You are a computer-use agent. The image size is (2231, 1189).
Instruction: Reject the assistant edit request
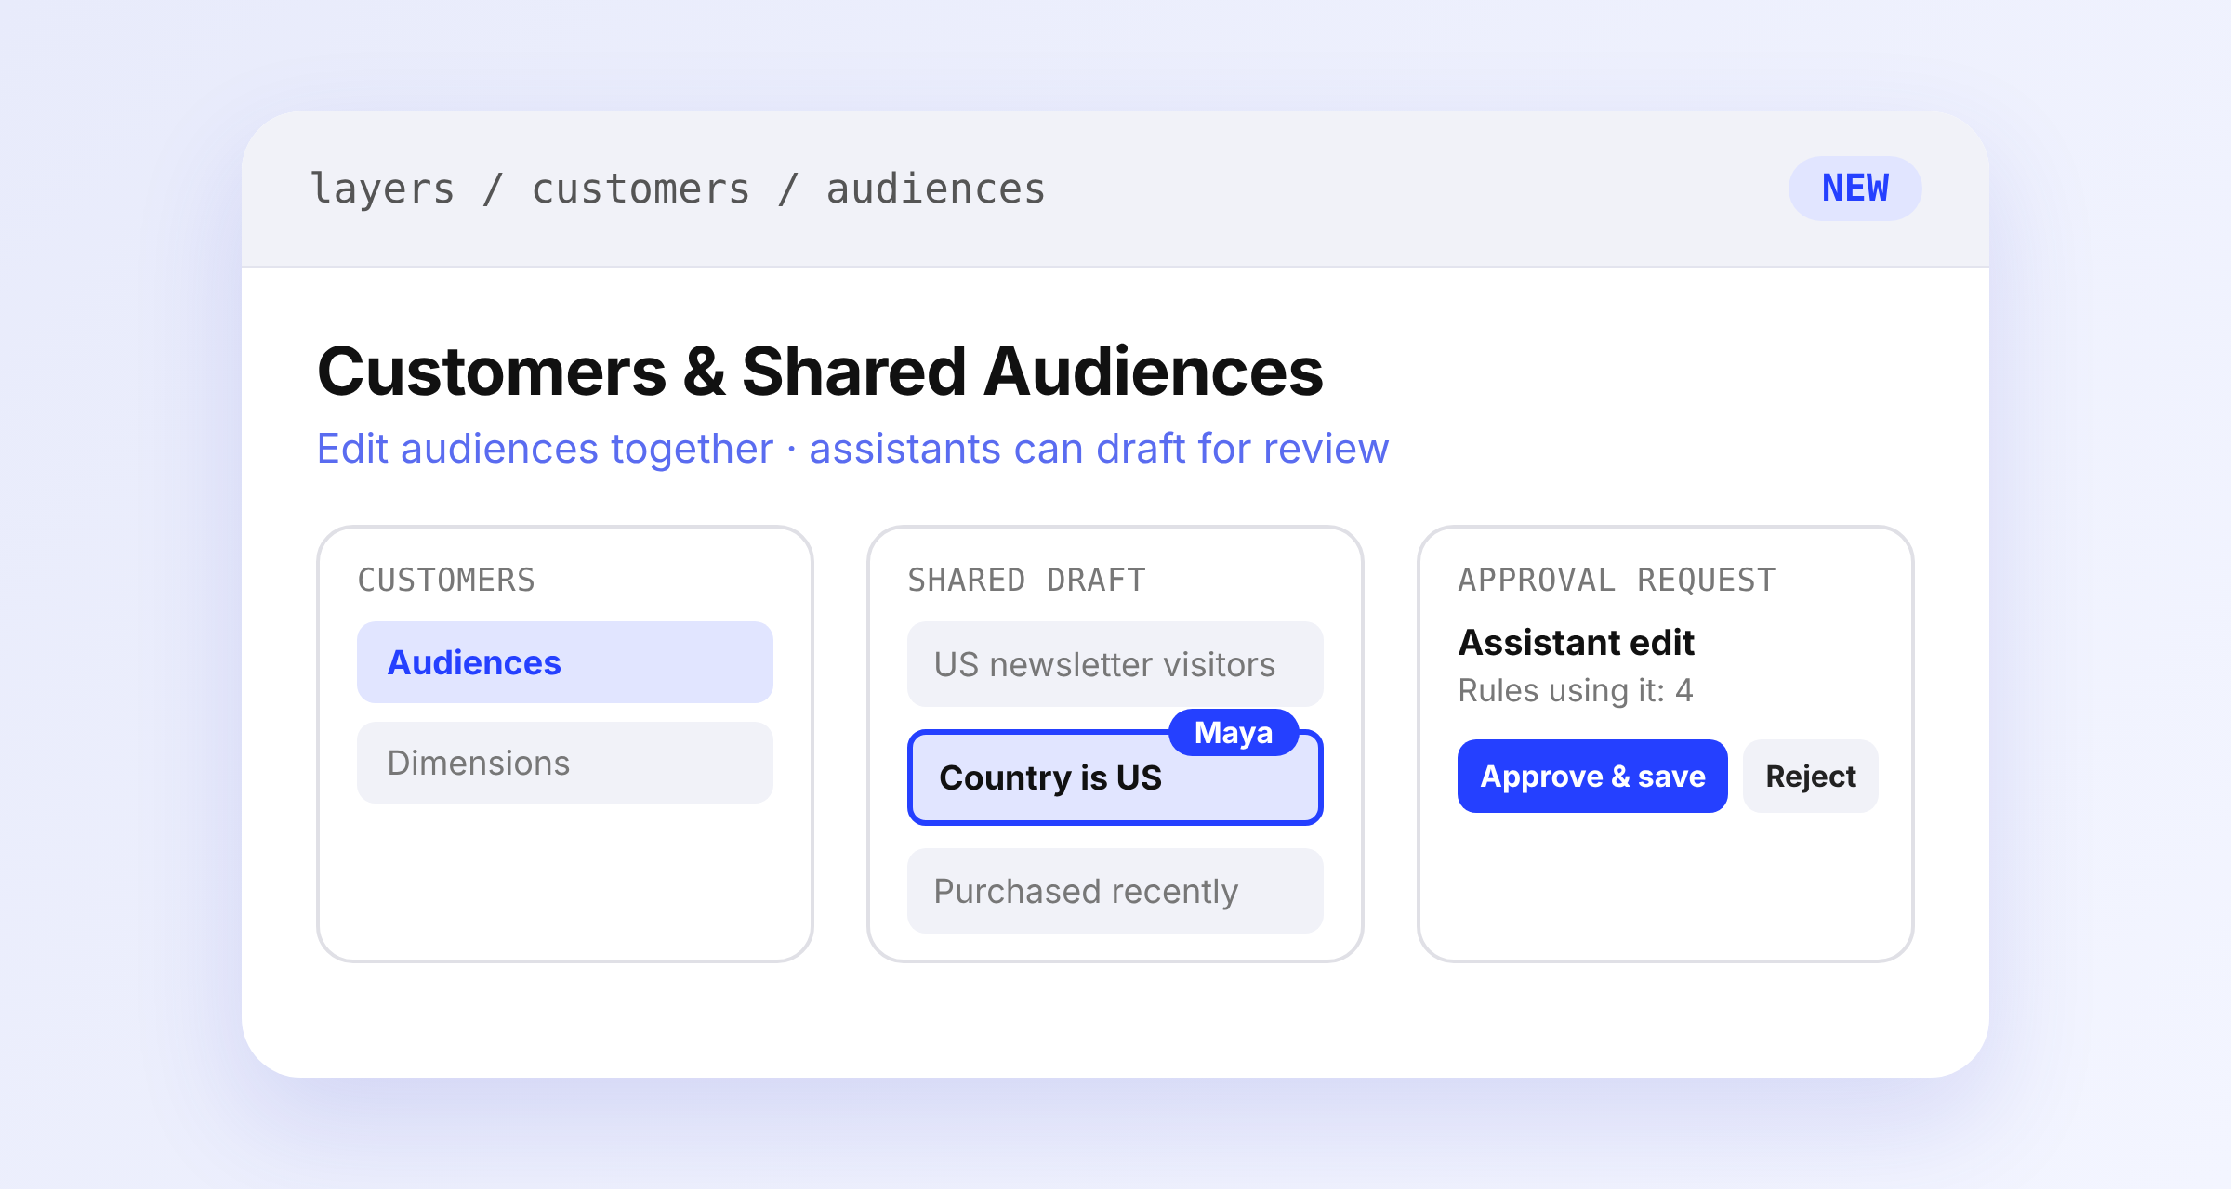point(1810,776)
